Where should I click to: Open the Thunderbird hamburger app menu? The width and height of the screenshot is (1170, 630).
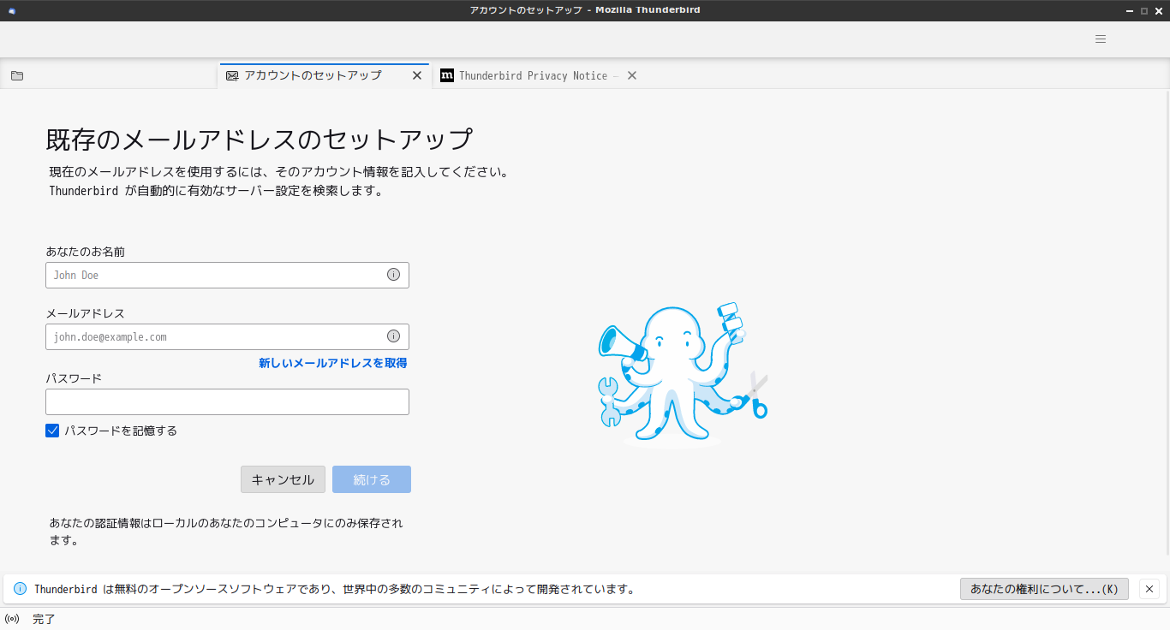[1101, 39]
